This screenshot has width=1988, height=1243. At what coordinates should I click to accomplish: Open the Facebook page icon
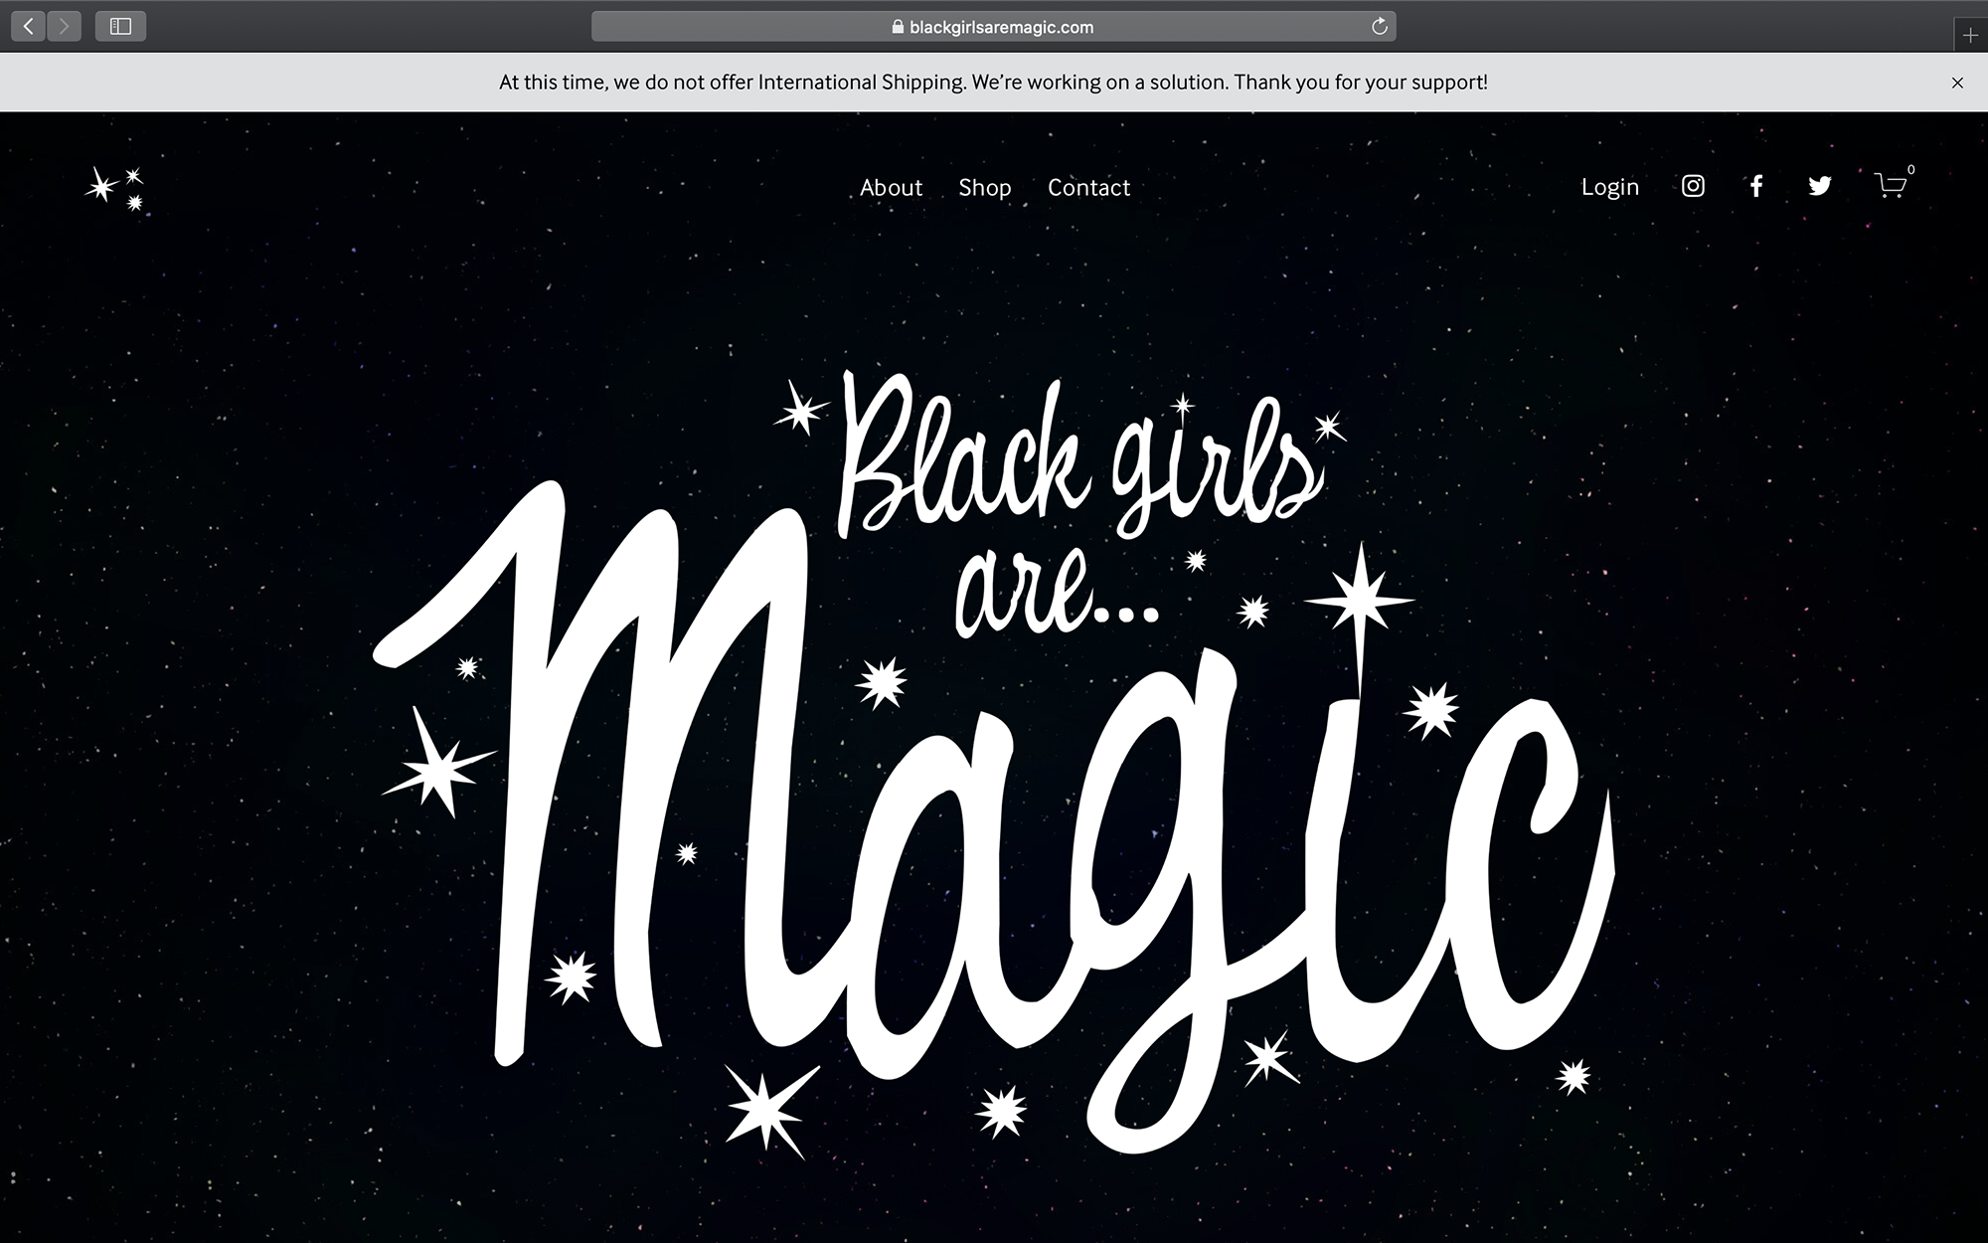[x=1756, y=186]
